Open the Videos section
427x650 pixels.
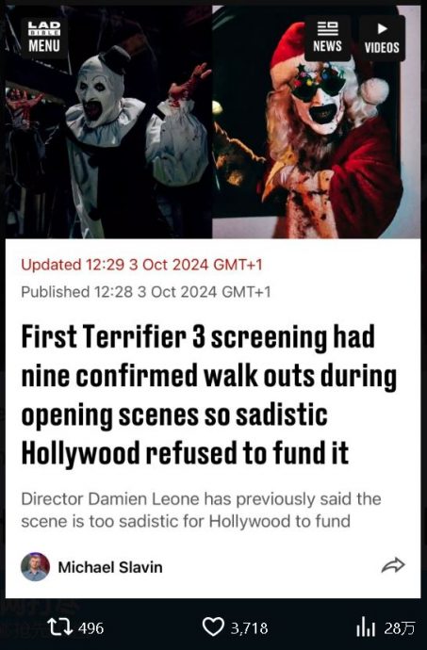[x=382, y=38]
